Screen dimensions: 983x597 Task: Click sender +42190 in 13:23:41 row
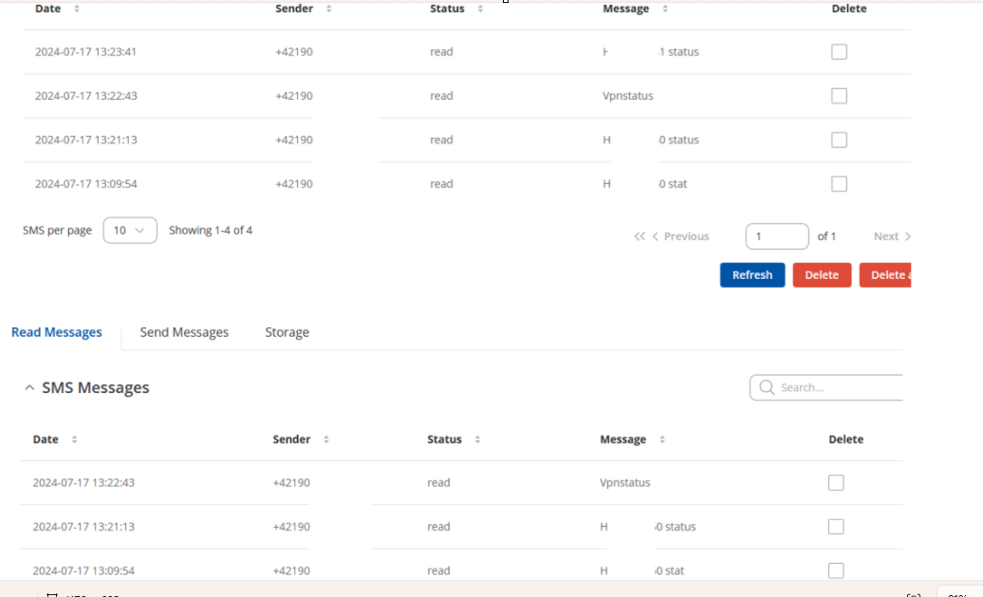click(x=294, y=52)
